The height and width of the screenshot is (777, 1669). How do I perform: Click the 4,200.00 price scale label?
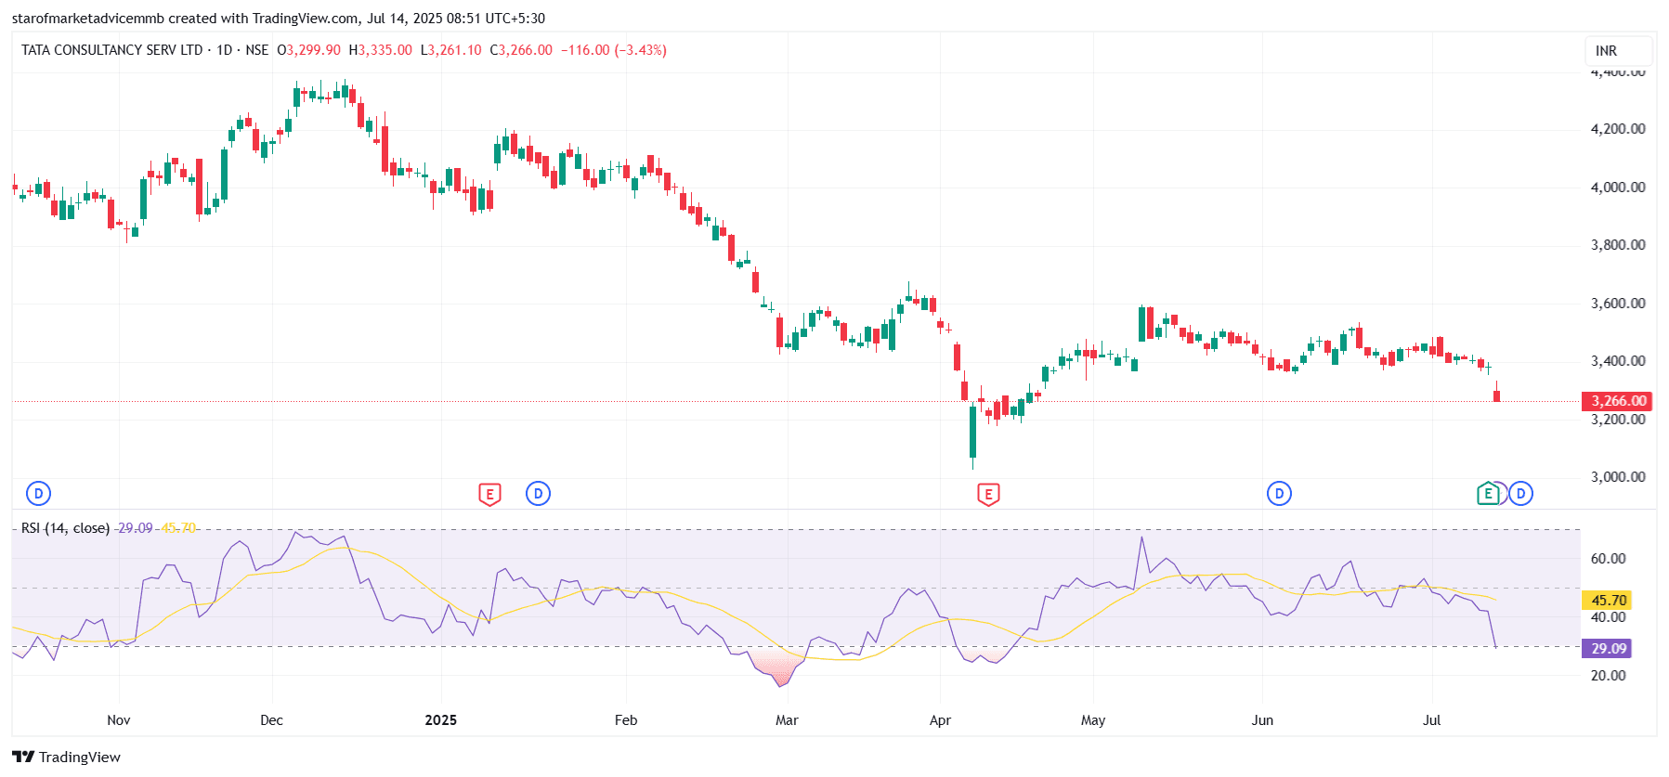[1618, 129]
